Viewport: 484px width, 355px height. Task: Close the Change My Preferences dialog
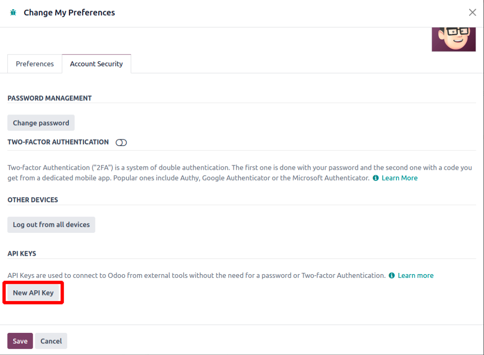(472, 12)
